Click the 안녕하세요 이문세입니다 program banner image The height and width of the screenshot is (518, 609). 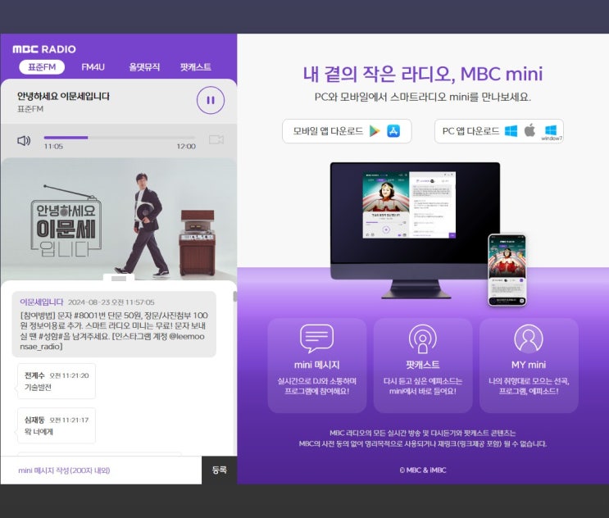tap(119, 218)
